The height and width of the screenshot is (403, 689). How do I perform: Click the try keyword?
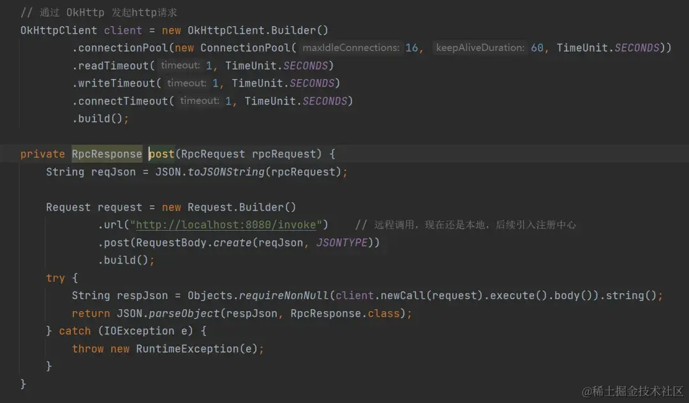coord(56,278)
